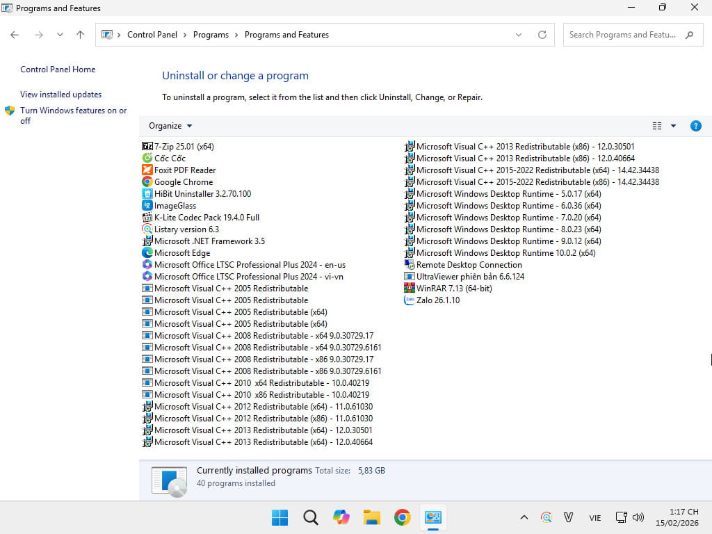Click the Listary tray icon
This screenshot has width=712, height=534.
tap(547, 517)
